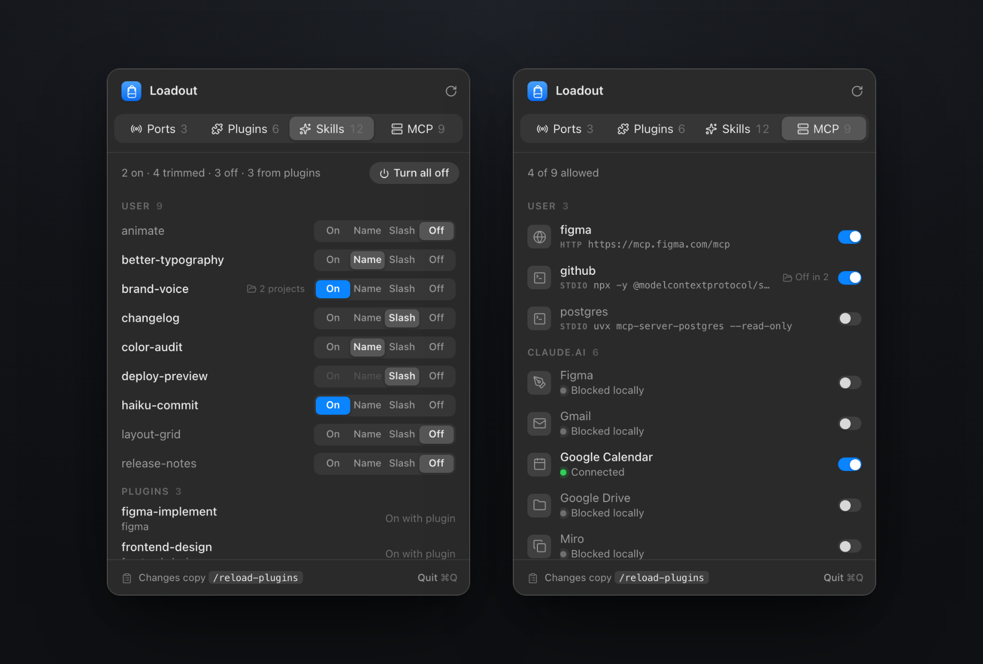983x664 pixels.
Task: Enable the Miro connector toggle
Action: click(x=849, y=546)
